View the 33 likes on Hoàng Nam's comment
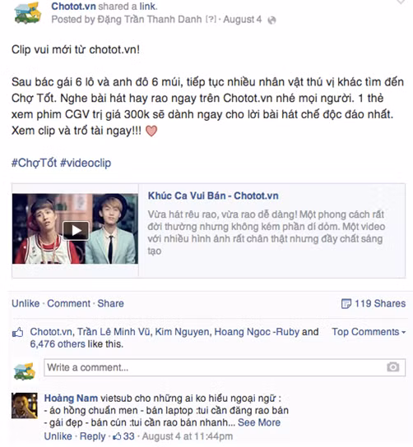This screenshot has height=447, width=413. pos(124,436)
